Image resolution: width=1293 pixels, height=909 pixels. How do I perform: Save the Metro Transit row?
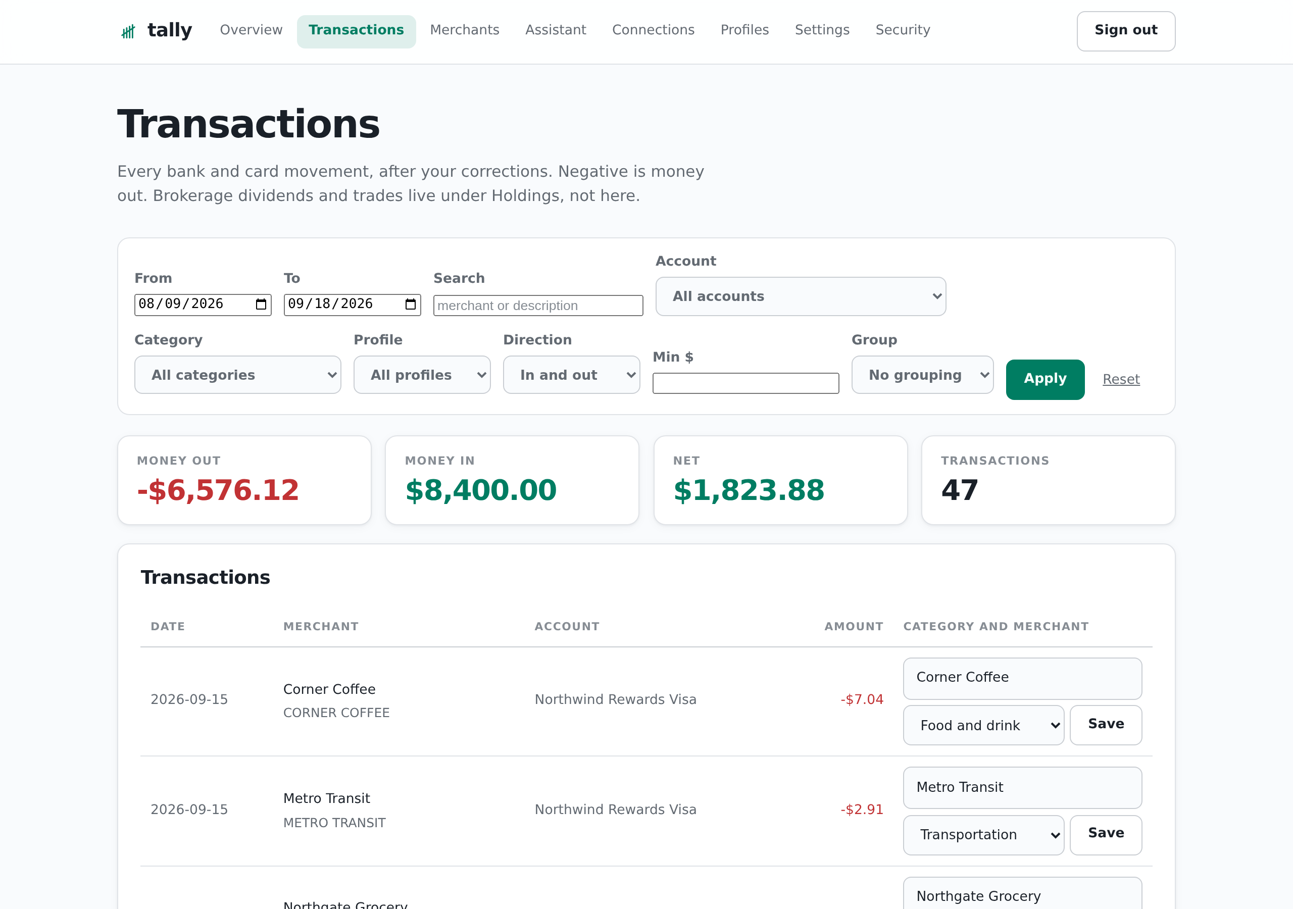(1106, 835)
